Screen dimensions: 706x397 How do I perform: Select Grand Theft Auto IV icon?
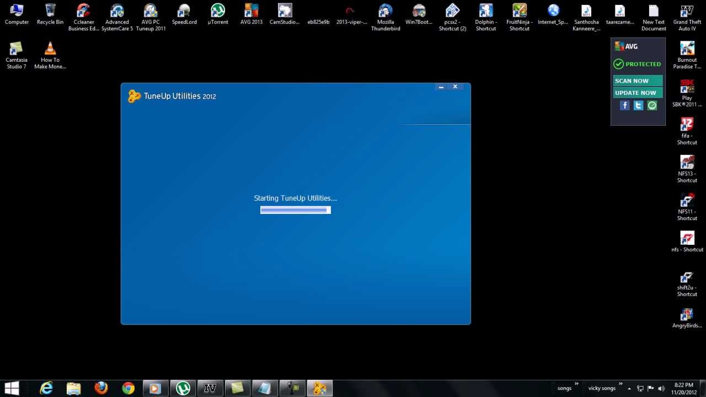coord(687,17)
